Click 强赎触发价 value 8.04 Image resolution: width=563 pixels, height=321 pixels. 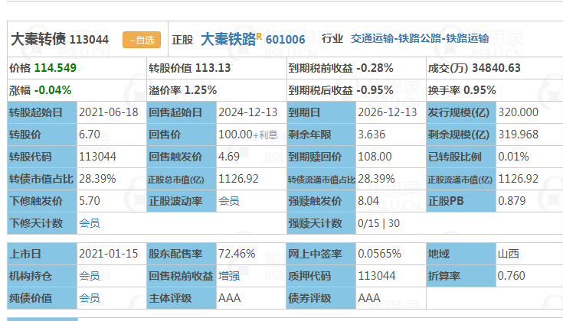(368, 201)
